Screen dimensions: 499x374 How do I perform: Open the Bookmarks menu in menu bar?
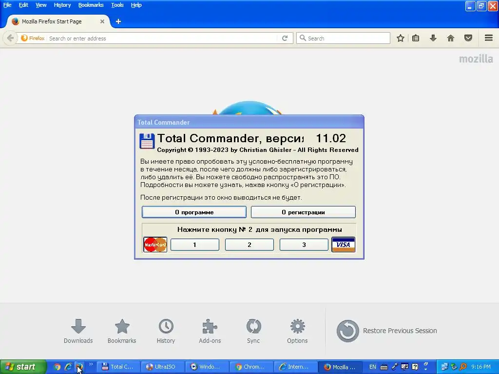(91, 5)
